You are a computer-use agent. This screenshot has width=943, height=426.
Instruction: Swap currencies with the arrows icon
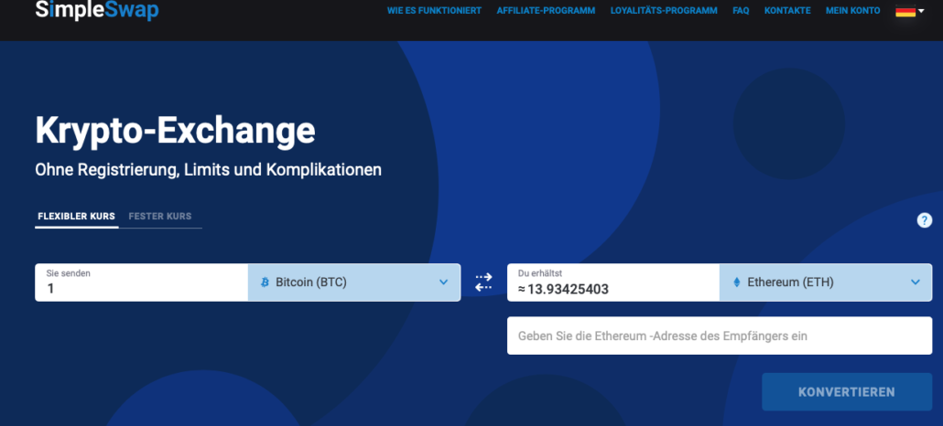(483, 282)
